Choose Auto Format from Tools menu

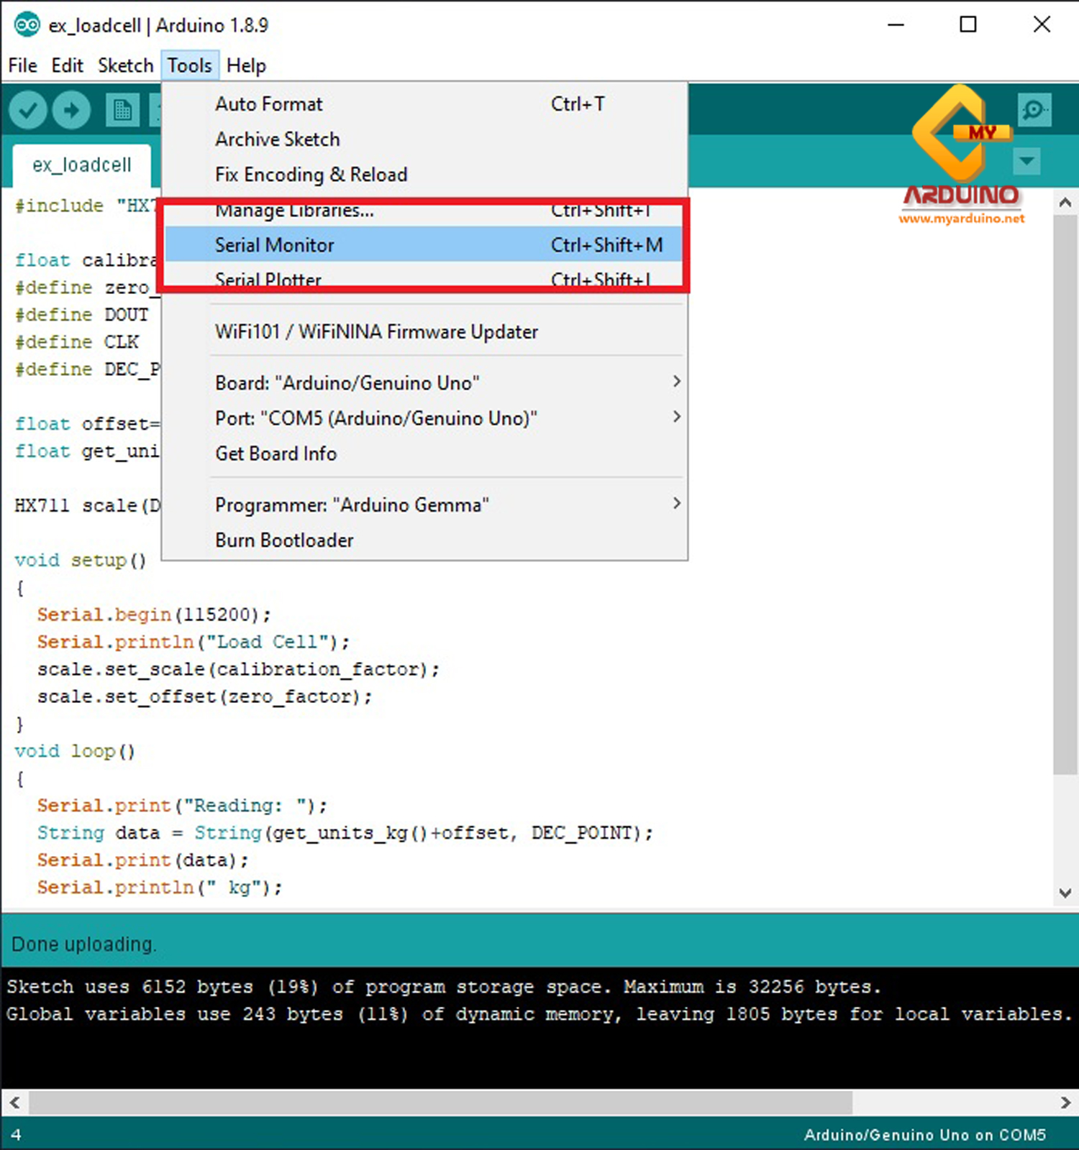pos(269,104)
